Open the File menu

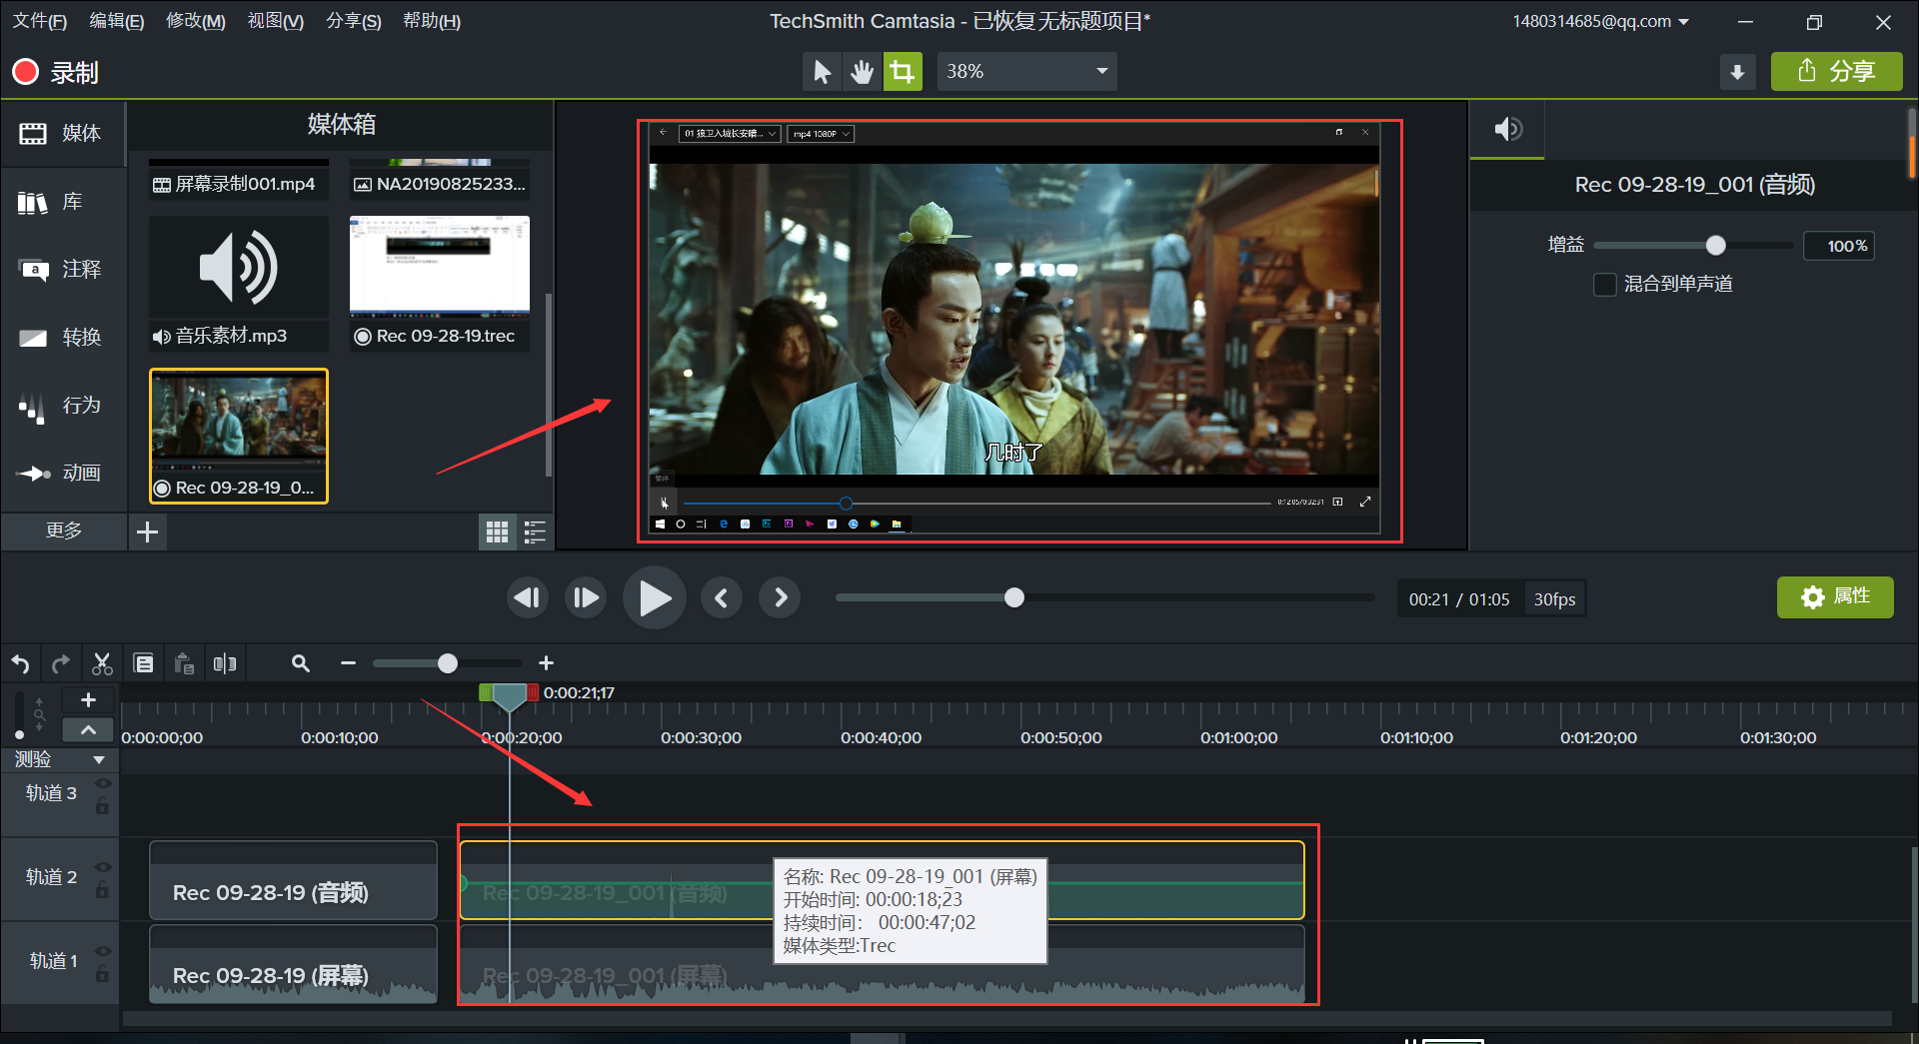39,21
